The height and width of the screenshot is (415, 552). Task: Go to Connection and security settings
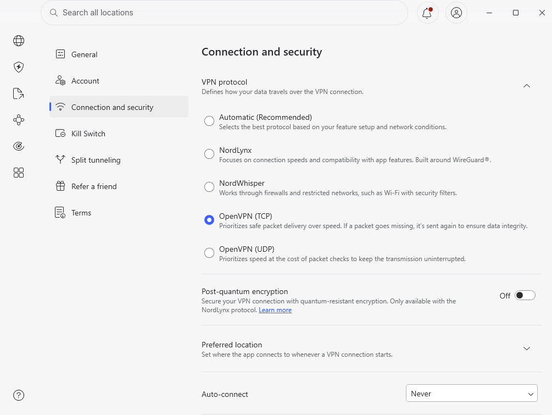point(119,107)
